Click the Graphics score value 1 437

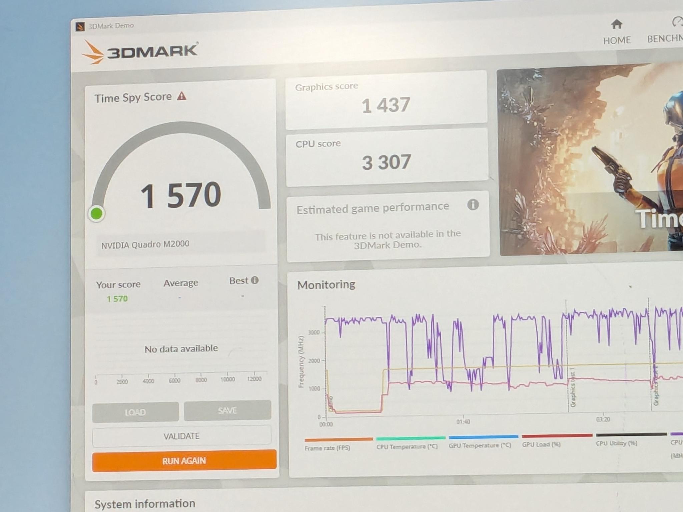pos(386,105)
